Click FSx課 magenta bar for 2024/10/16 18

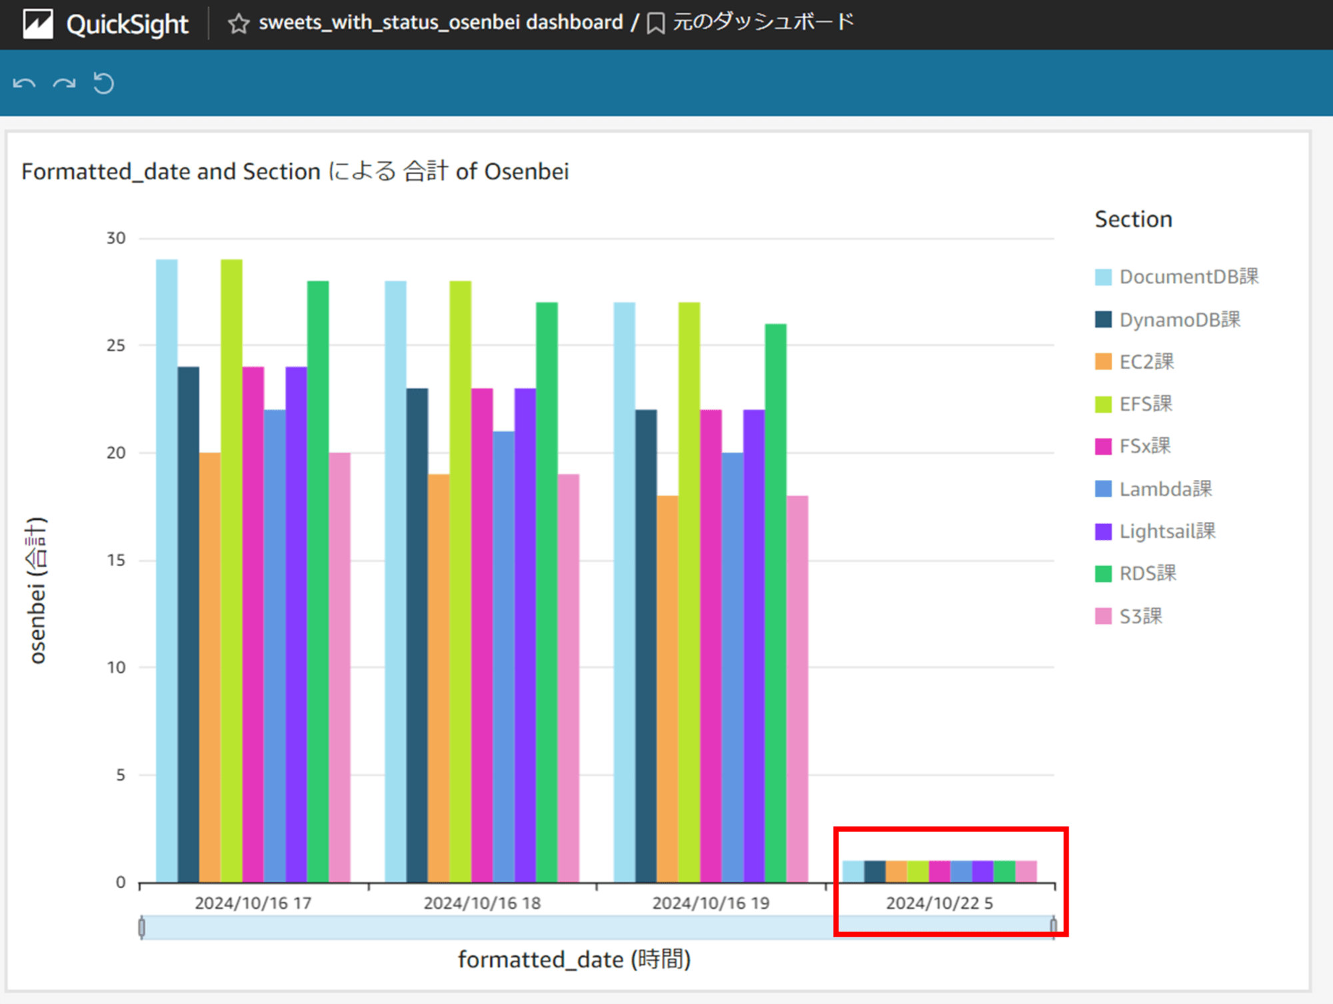click(x=482, y=635)
